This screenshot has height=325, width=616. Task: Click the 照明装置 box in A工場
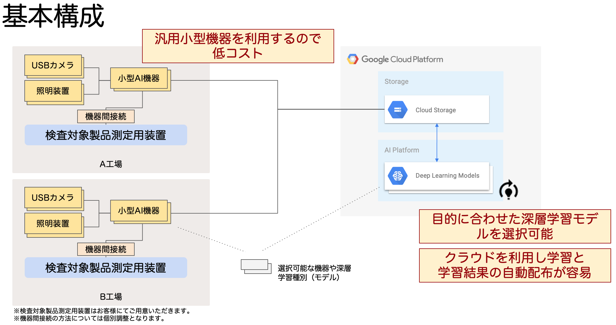(x=53, y=91)
